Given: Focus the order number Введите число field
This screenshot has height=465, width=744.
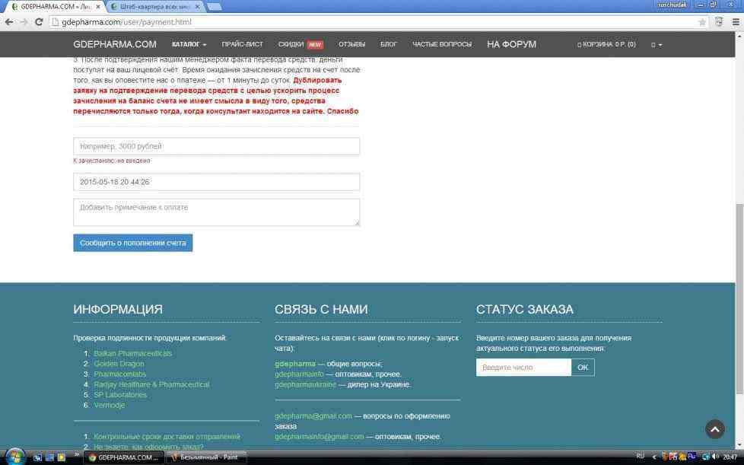Looking at the screenshot, I should click(x=523, y=368).
